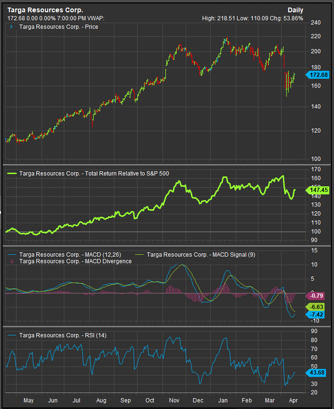Click the Nov label on time axis
Image resolution: width=334 pixels, height=409 pixels.
174,401
